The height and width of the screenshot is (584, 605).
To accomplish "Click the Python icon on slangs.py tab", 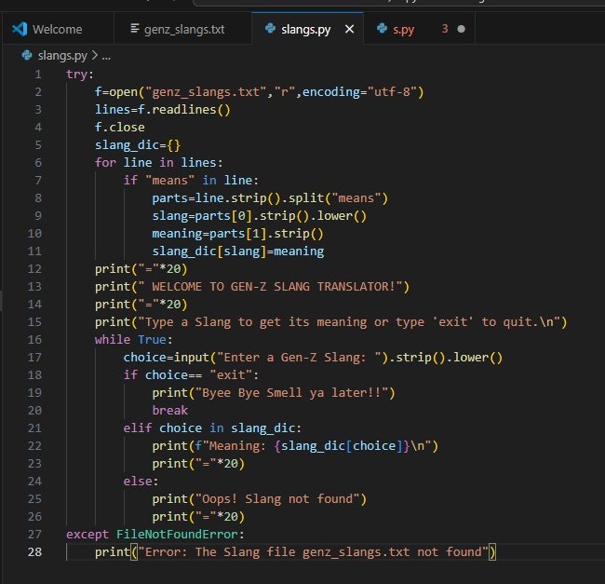I will click(270, 28).
